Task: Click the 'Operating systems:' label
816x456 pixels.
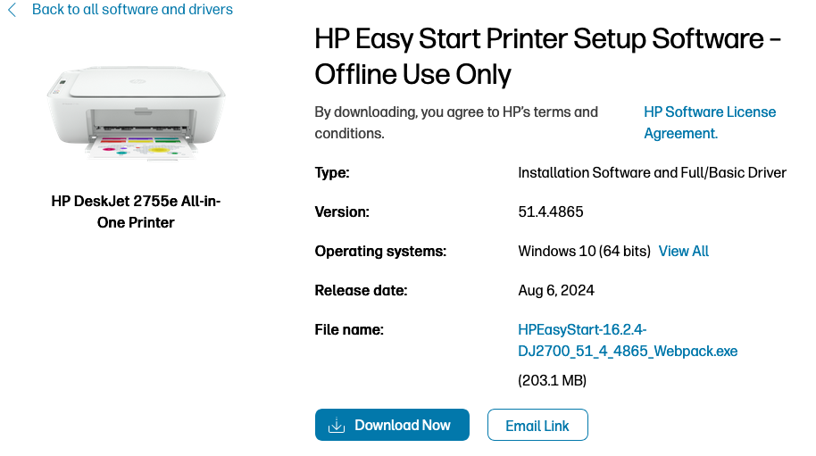Action: click(380, 251)
